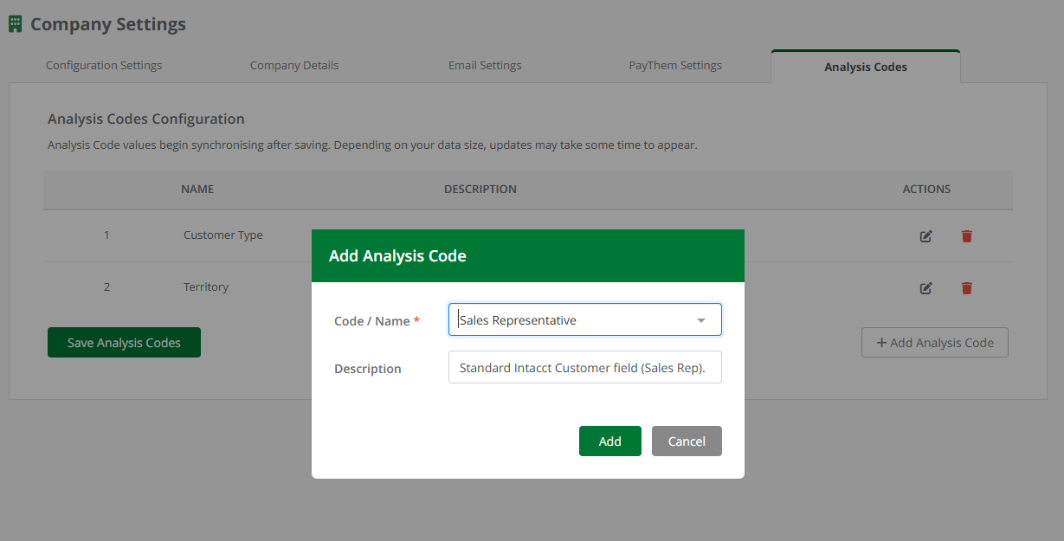Expand the Sales Representative selection list

(701, 319)
